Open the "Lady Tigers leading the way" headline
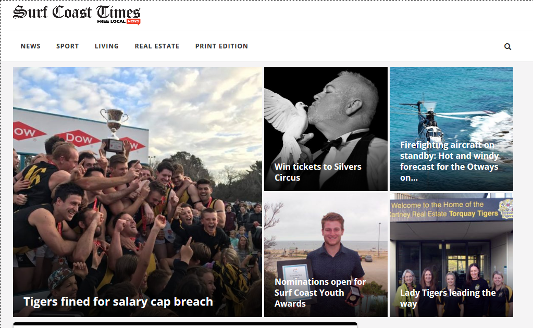 448,298
